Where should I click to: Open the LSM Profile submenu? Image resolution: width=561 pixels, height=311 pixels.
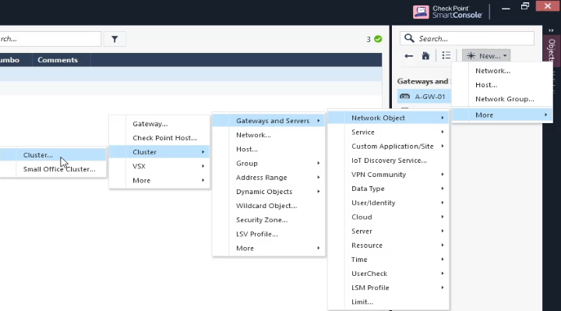(x=388, y=288)
